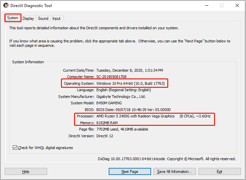Open the Input tab
246x180 pixels.
pyautogui.click(x=57, y=19)
